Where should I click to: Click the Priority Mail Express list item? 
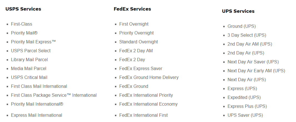pos(33,42)
